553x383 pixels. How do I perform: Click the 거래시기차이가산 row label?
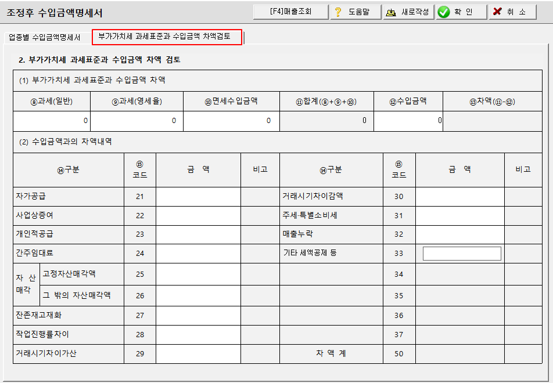46,353
